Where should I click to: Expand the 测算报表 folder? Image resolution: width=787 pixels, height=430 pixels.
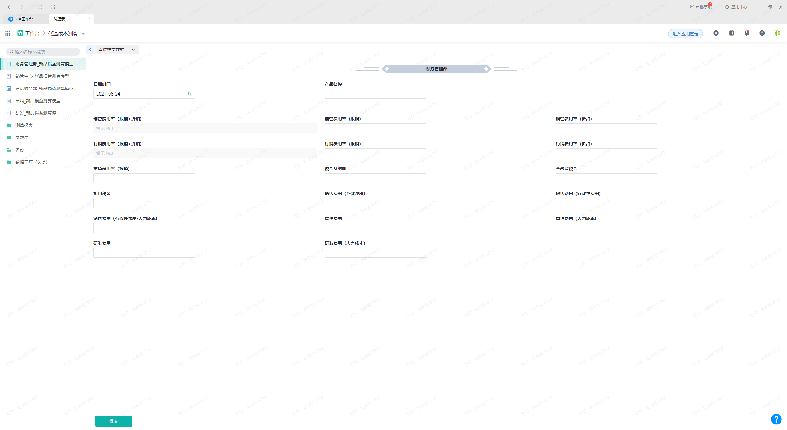coord(24,125)
